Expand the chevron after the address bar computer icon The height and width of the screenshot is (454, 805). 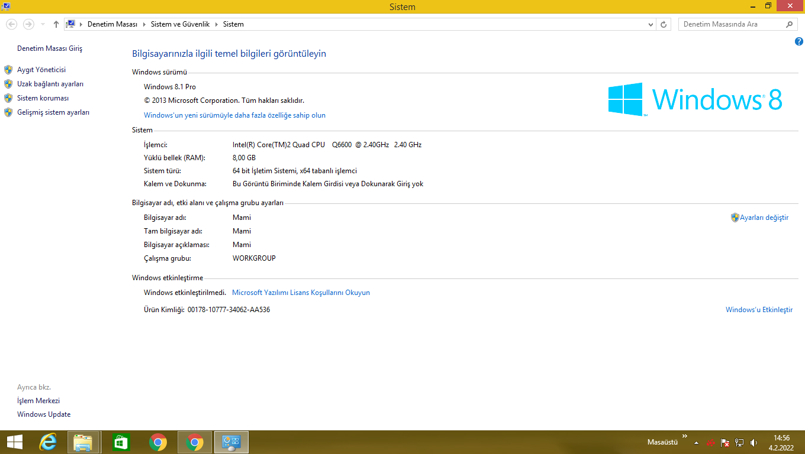[82, 24]
